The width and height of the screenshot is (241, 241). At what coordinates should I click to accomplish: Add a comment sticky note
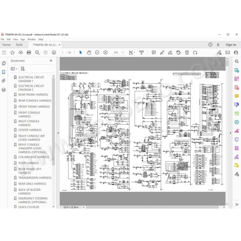(154, 53)
